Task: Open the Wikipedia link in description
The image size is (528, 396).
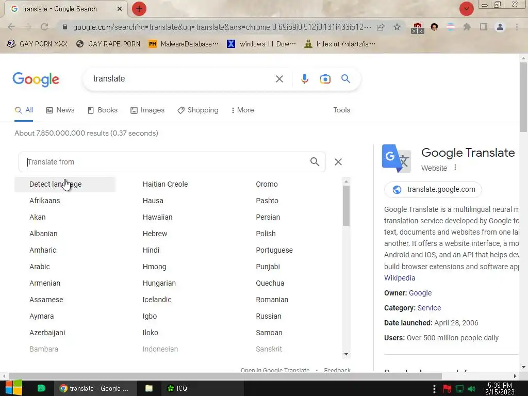Action: (x=400, y=278)
